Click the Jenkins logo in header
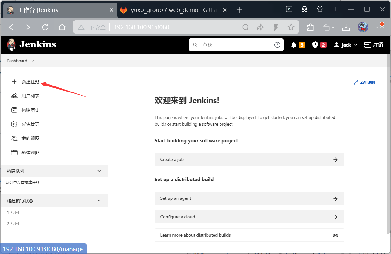This screenshot has width=391, height=254. (31, 45)
